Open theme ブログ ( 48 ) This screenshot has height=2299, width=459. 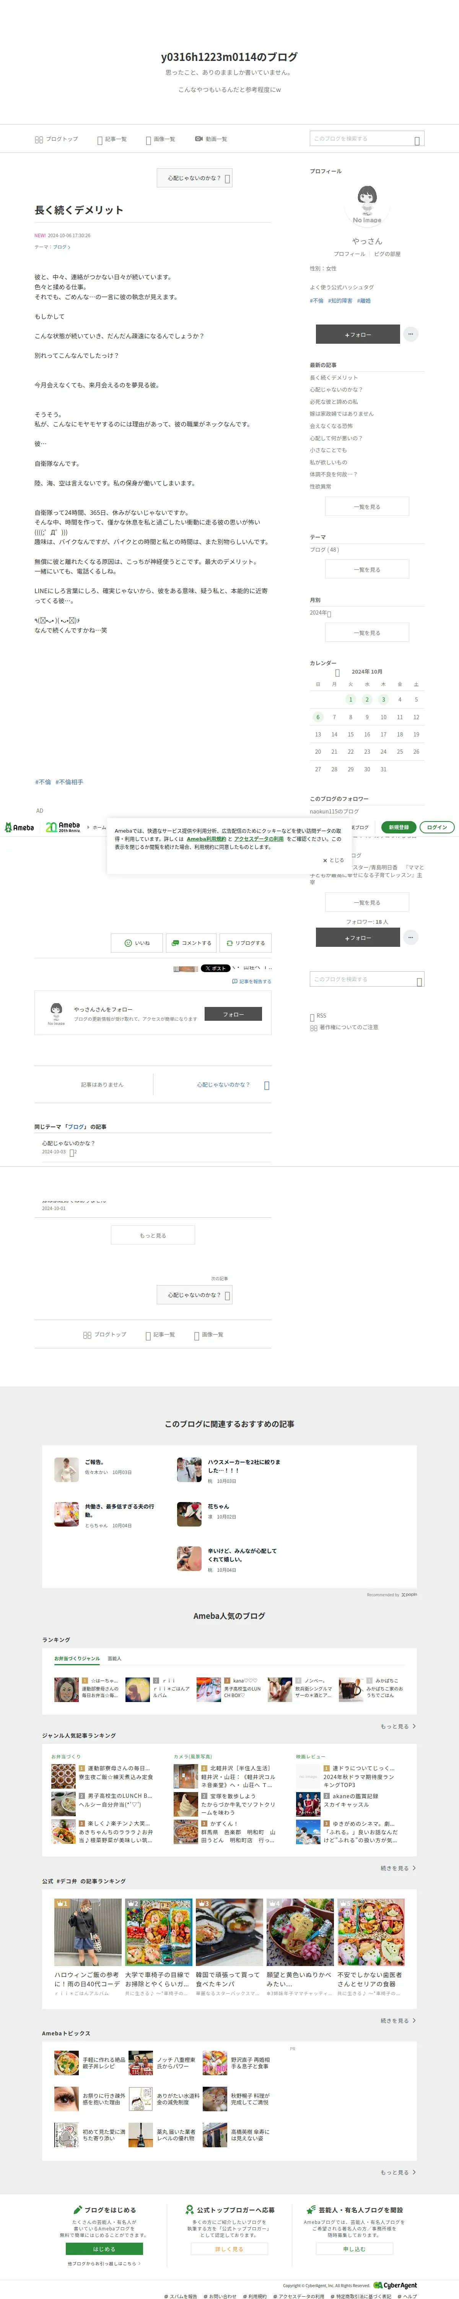[x=324, y=550]
